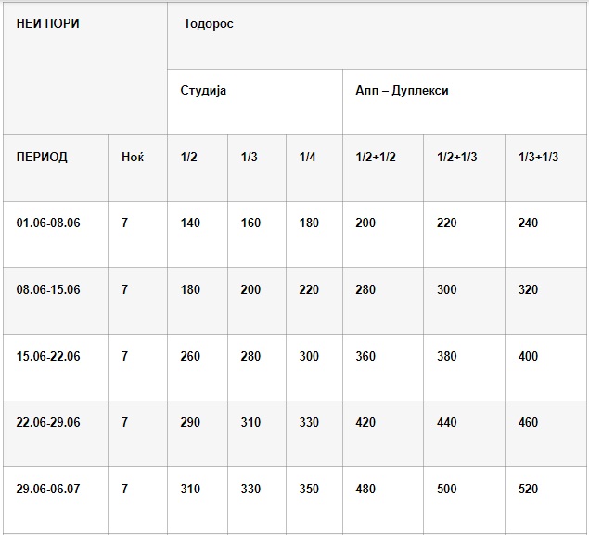Click the НЕИ ПОРИ header cell

(x=48, y=24)
